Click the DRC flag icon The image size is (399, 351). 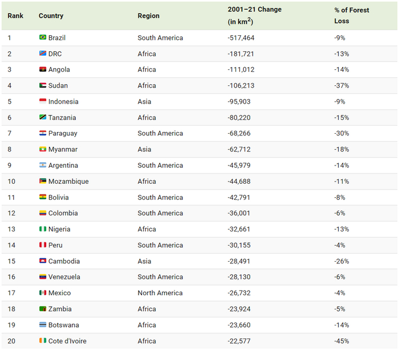(43, 53)
